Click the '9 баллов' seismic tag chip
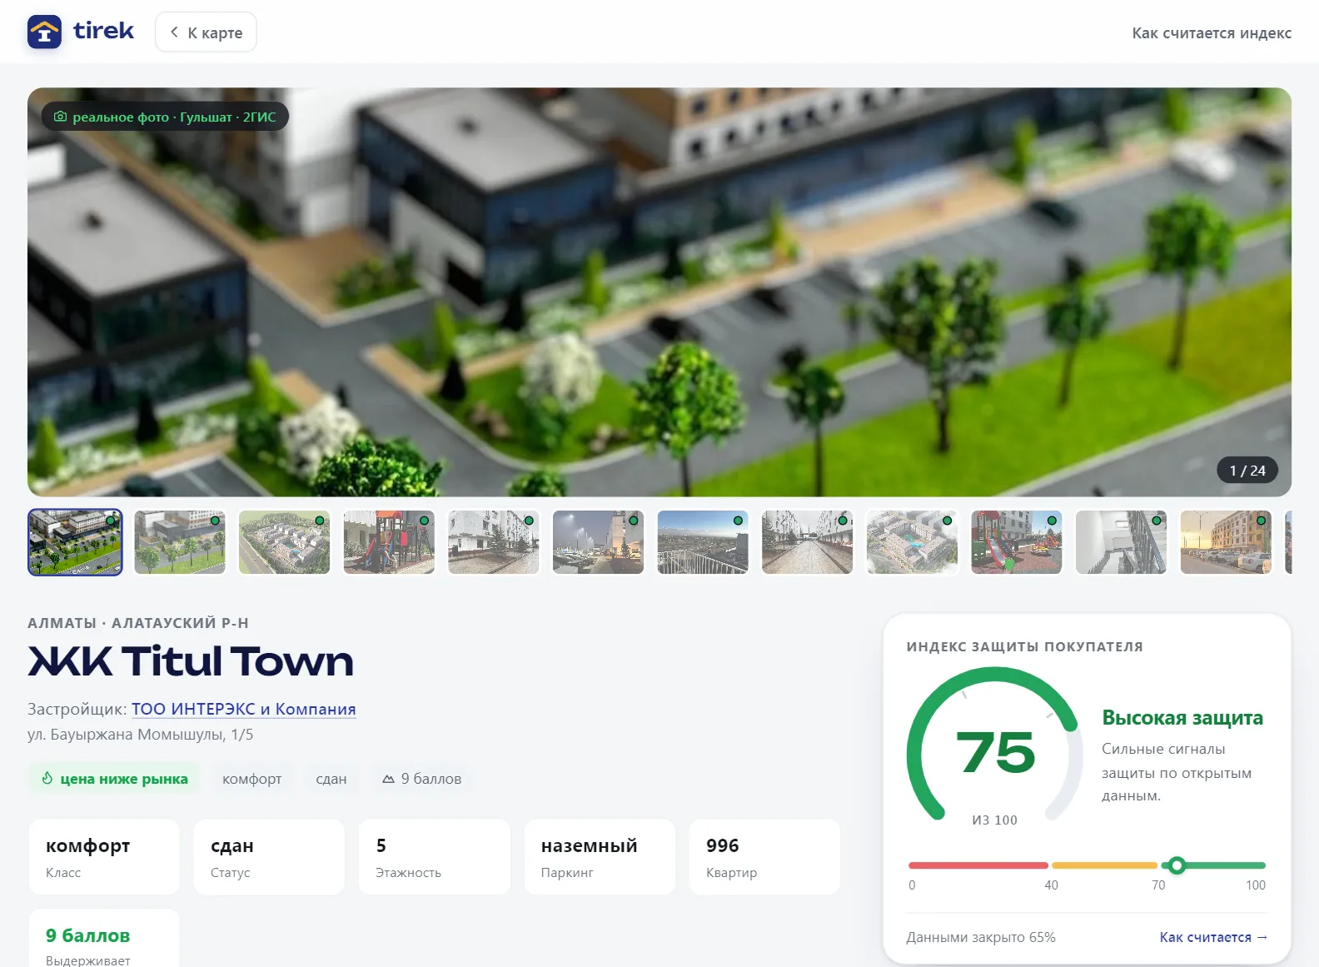Screen dimensions: 1319x967 coord(421,779)
